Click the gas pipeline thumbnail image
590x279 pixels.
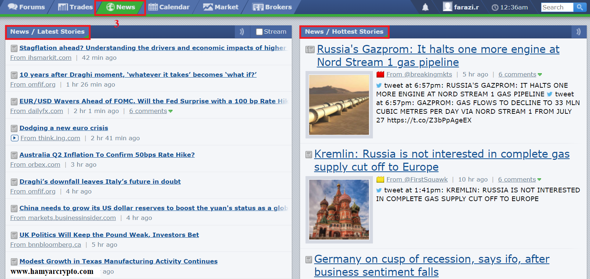(x=339, y=105)
